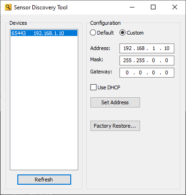Click first octet of Gateway field
The image size is (186, 195).
point(127,72)
